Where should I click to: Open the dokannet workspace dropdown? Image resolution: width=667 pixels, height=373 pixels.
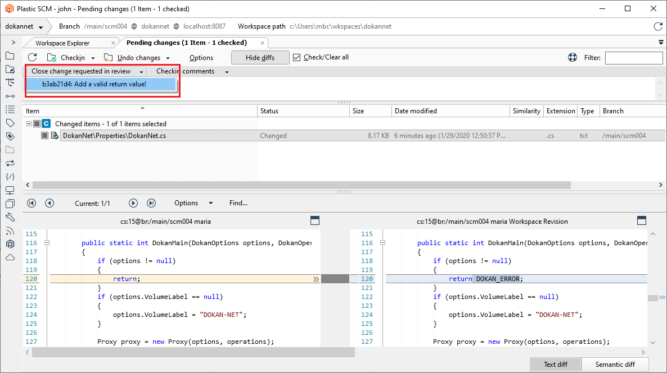pyautogui.click(x=41, y=27)
